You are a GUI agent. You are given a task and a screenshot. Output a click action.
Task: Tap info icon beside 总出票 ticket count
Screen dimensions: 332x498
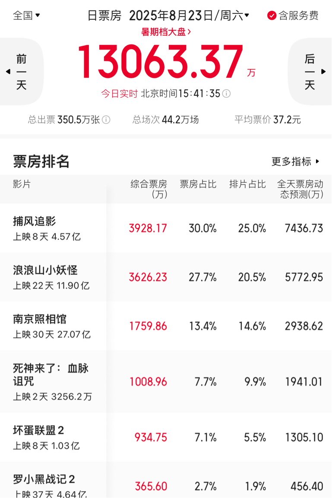106,120
